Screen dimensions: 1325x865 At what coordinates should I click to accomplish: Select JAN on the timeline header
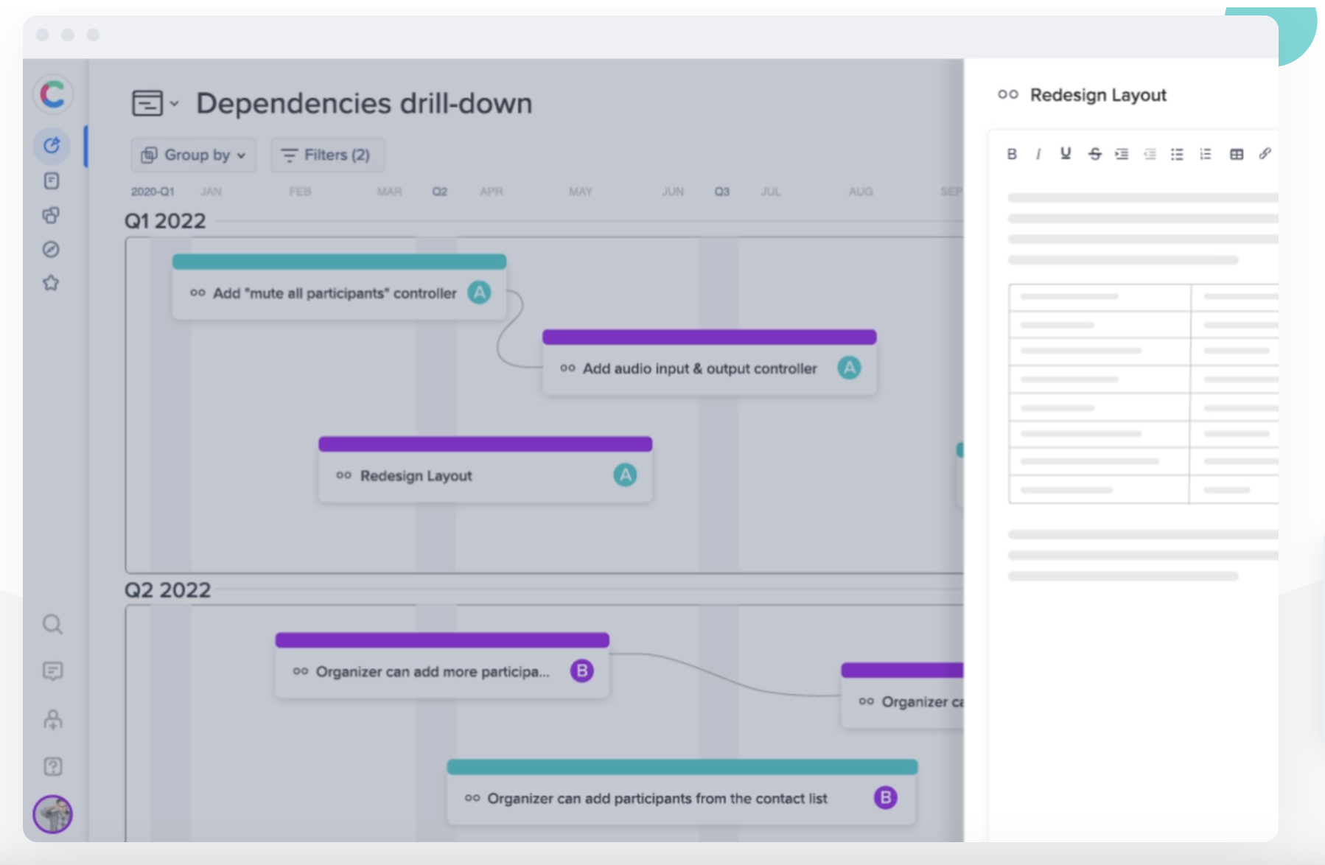click(x=211, y=192)
